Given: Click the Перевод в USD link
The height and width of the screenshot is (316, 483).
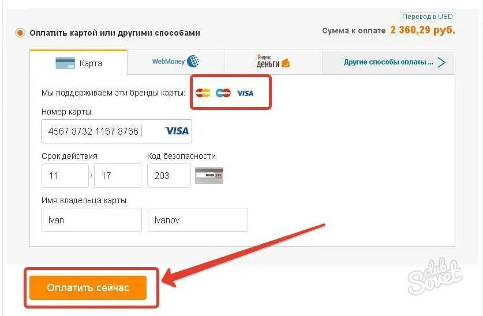Looking at the screenshot, I should pos(427,17).
